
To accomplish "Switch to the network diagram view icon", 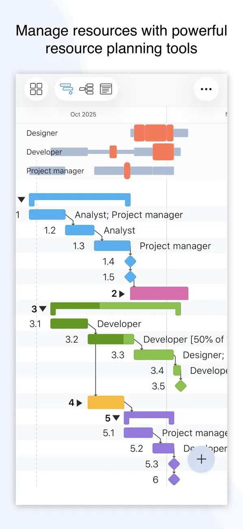I will pyautogui.click(x=86, y=89).
